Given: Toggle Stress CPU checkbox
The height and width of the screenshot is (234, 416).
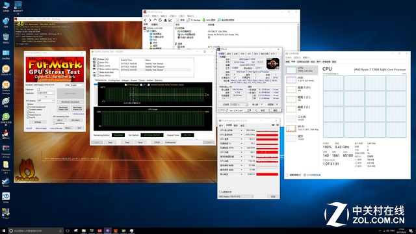Looking at the screenshot, I should [x=98, y=59].
